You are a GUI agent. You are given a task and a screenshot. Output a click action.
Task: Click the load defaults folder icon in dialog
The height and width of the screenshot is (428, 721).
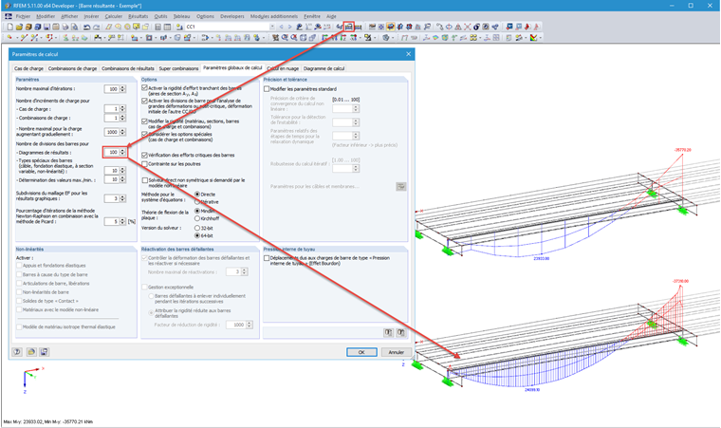[x=30, y=352]
